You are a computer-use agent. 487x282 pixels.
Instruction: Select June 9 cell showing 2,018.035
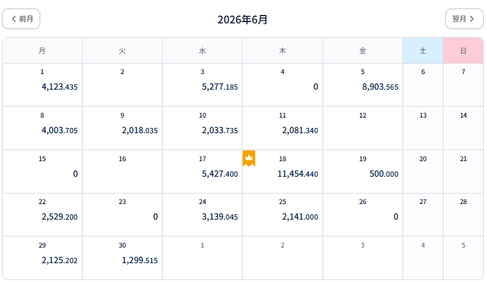click(122, 128)
